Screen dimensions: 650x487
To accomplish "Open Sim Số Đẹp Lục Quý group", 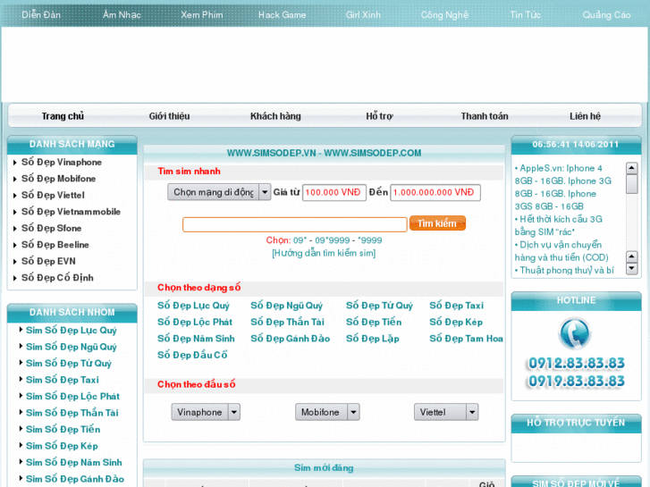I will tap(72, 331).
